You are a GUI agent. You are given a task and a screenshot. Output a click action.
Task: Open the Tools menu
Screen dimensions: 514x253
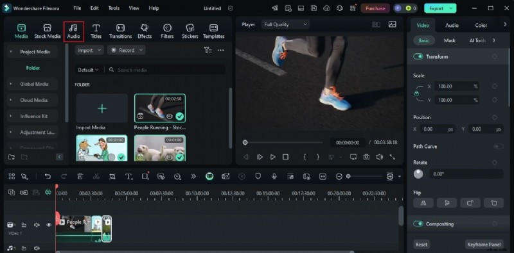114,8
